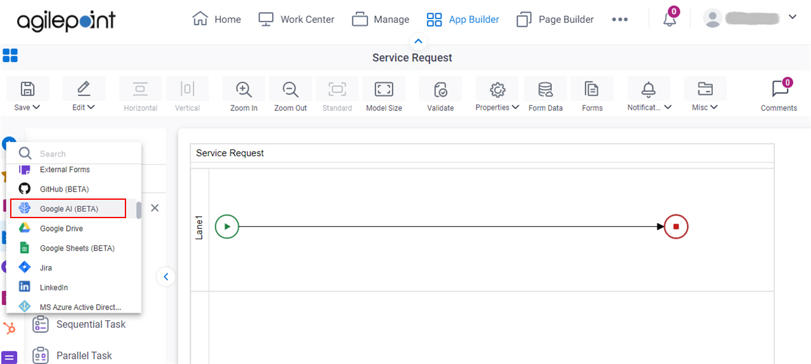Click the HubSpot sidebar icon
The image size is (811, 364).
(10, 328)
